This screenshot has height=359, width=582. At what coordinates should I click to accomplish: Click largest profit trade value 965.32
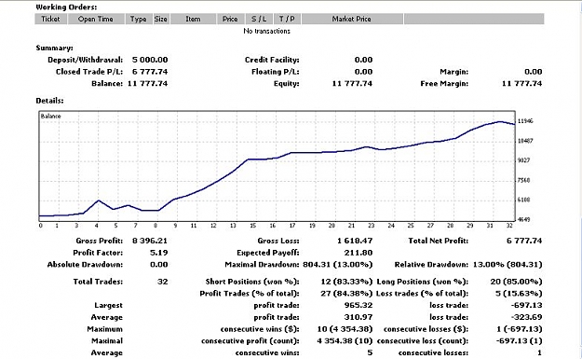click(x=359, y=306)
